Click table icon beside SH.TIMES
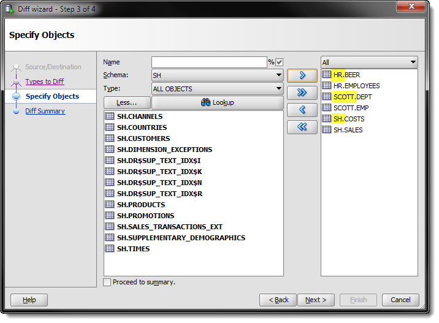The image size is (439, 323). coord(110,248)
